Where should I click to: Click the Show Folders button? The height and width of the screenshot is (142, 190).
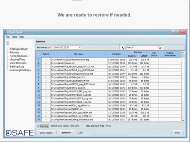click(x=46, y=133)
